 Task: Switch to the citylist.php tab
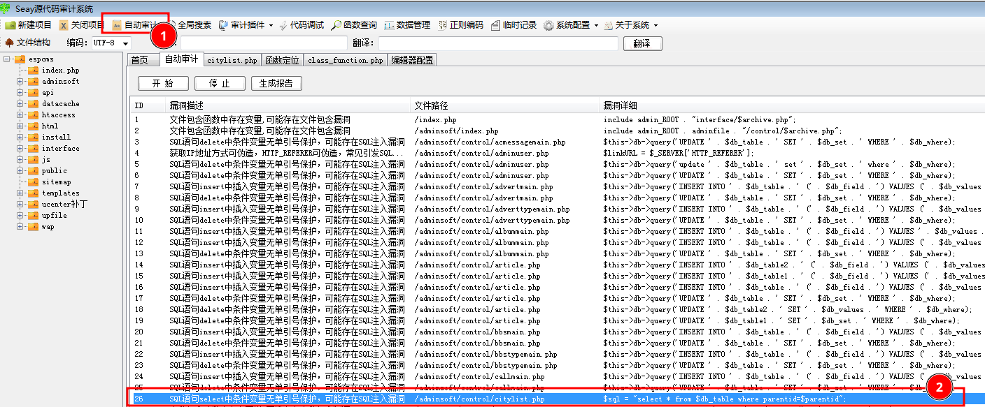click(232, 61)
